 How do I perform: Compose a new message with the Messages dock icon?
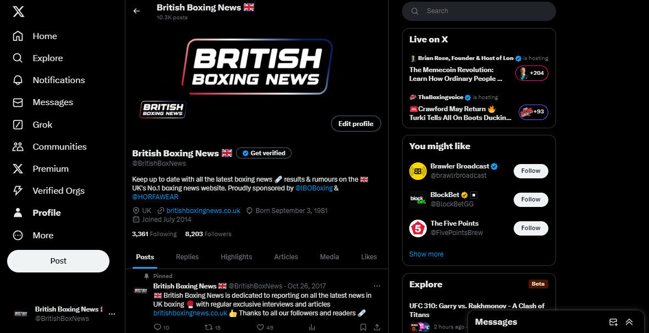pyautogui.click(x=613, y=322)
